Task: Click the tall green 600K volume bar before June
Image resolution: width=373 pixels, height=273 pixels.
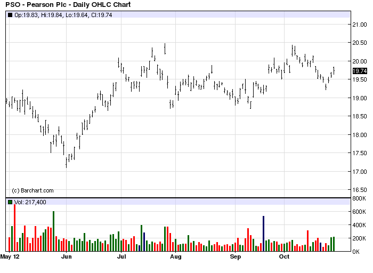Action: pyautogui.click(x=53, y=231)
